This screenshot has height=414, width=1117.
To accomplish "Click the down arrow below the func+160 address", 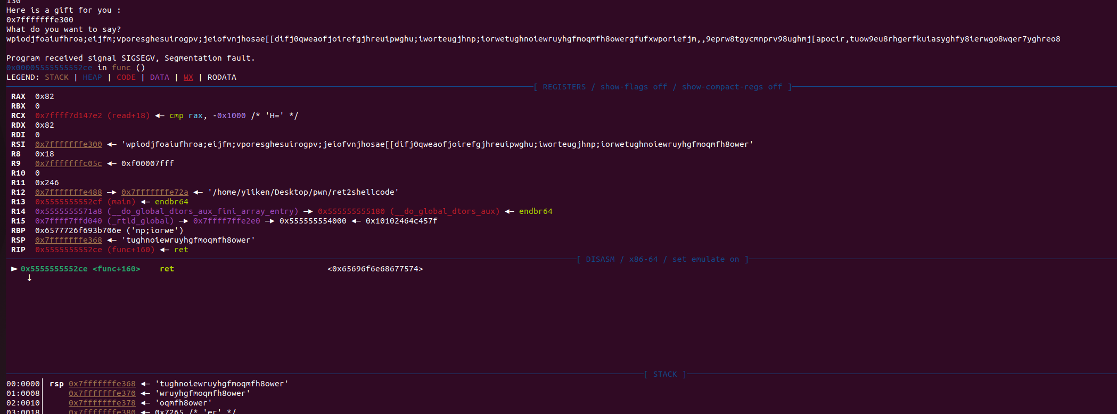I will (29, 278).
